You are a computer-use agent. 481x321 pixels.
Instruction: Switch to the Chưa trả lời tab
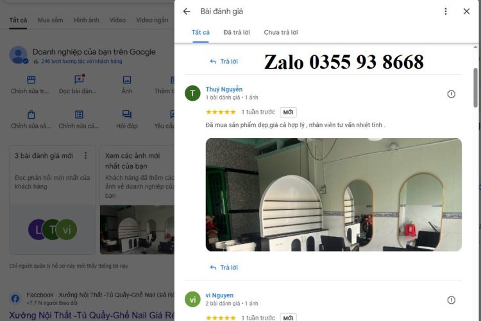coord(281,32)
